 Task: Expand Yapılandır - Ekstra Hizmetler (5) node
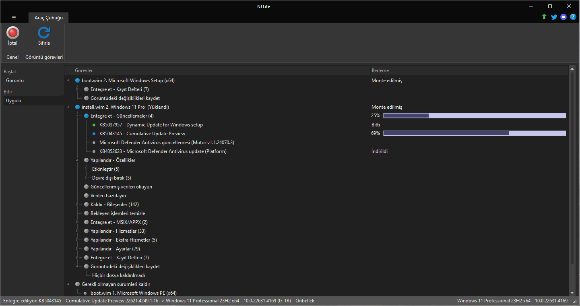pos(78,240)
